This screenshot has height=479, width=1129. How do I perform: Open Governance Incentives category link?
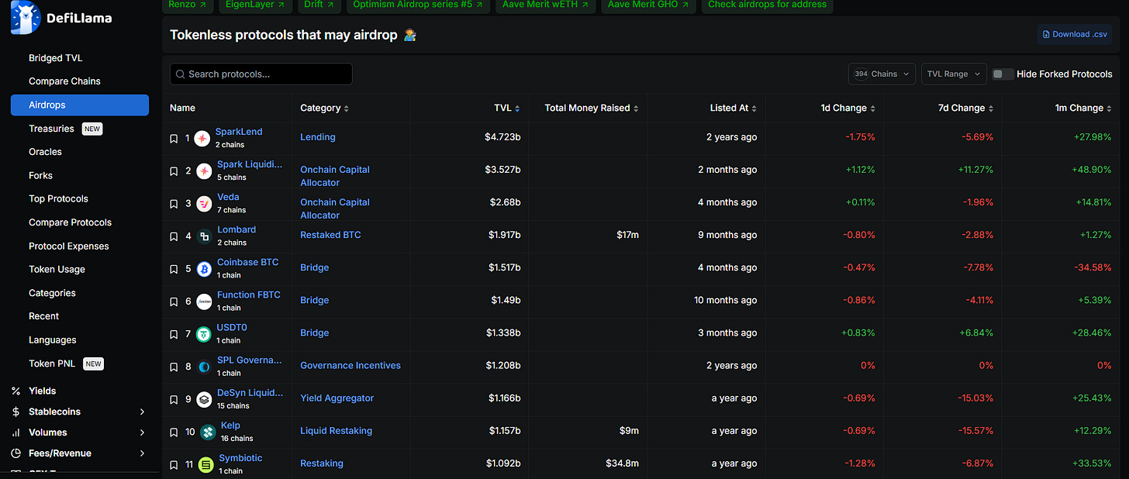pyautogui.click(x=350, y=365)
